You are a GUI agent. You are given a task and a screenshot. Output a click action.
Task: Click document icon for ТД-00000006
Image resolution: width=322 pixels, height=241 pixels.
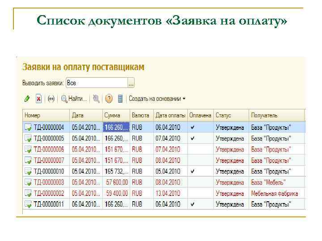point(28,150)
